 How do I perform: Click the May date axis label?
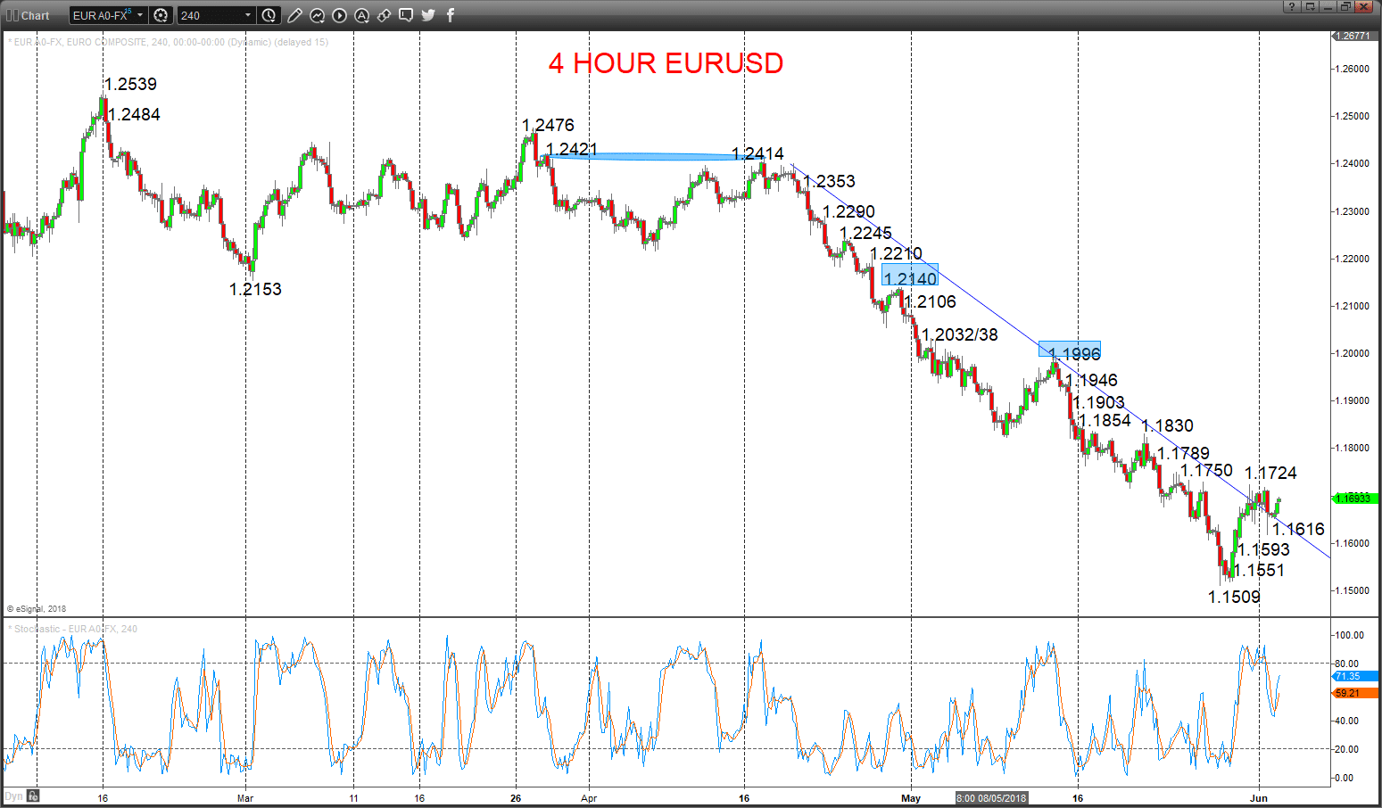tap(911, 798)
